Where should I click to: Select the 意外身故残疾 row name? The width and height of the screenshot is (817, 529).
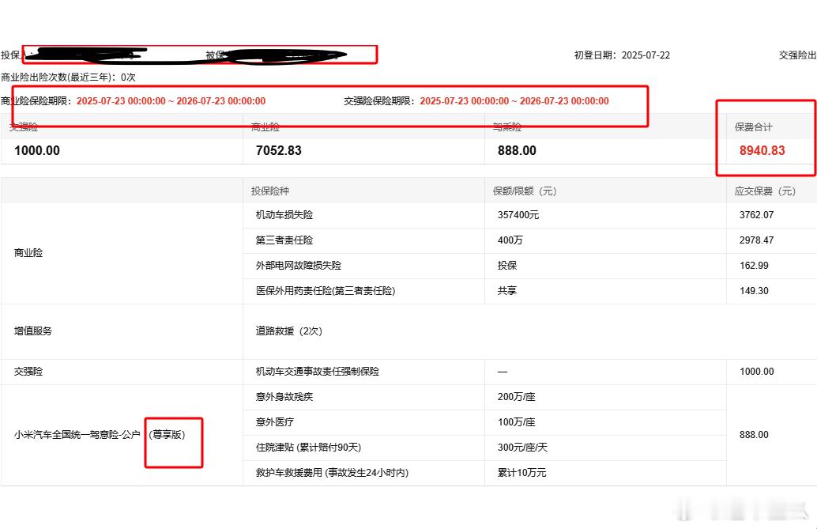click(284, 397)
